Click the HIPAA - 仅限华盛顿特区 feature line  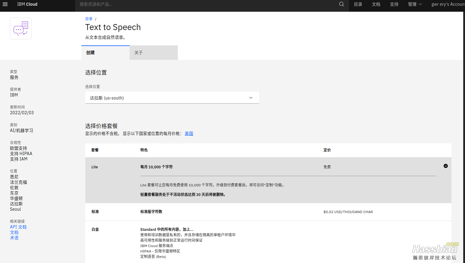coord(160,251)
